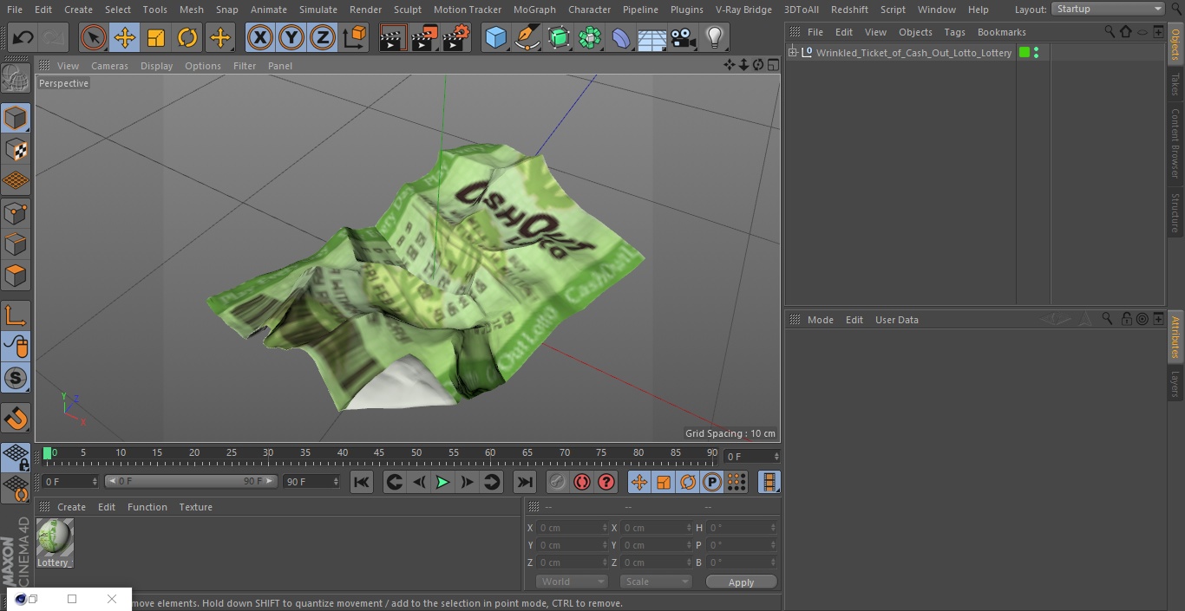Select the Live Selection tool
This screenshot has width=1185, height=611.
94,37
